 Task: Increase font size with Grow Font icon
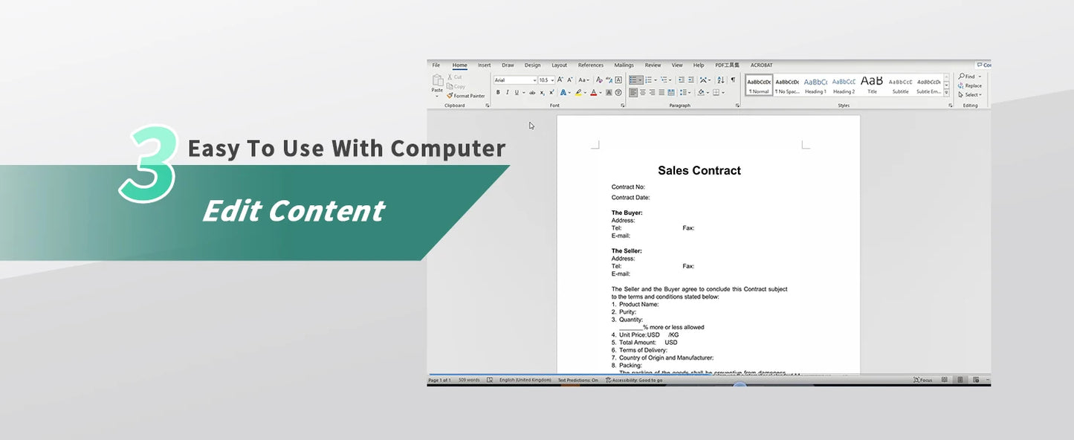(560, 80)
